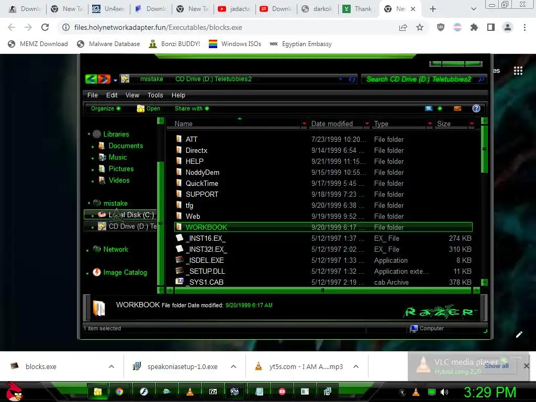Select Music library in sidebar
The width and height of the screenshot is (536, 402).
coord(118,157)
